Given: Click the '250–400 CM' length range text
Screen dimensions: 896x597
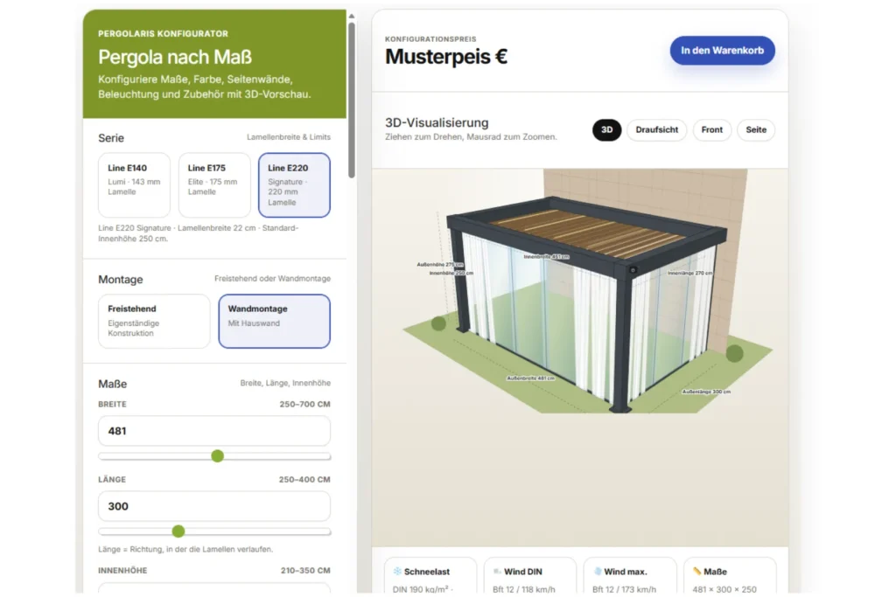Looking at the screenshot, I should click(x=304, y=479).
